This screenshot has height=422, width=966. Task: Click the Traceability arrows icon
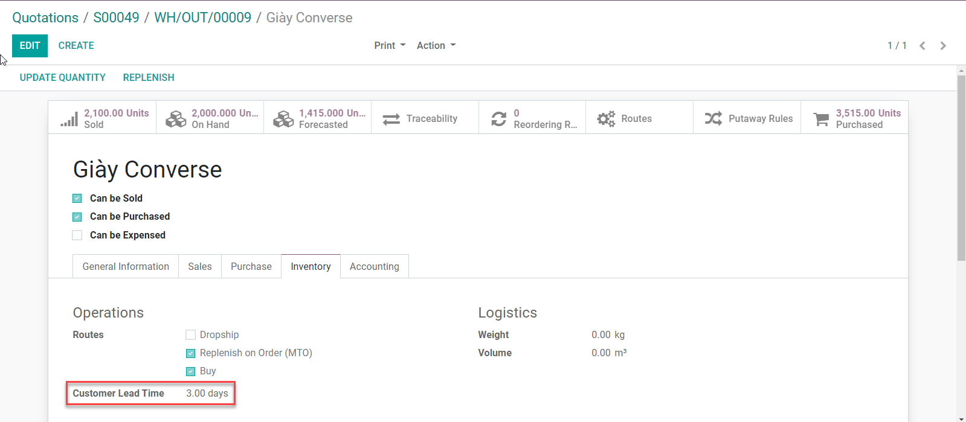(391, 119)
